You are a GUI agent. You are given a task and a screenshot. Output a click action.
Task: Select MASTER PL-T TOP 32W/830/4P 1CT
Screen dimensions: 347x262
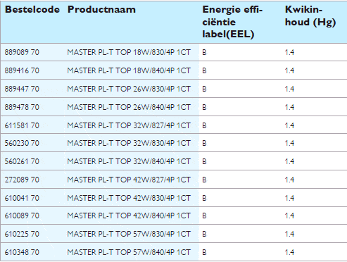(129, 143)
